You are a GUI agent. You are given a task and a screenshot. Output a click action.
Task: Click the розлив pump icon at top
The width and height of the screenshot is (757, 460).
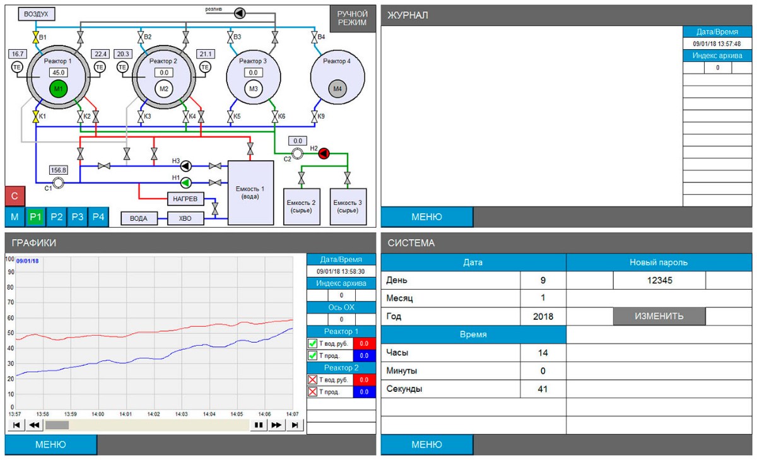click(240, 12)
